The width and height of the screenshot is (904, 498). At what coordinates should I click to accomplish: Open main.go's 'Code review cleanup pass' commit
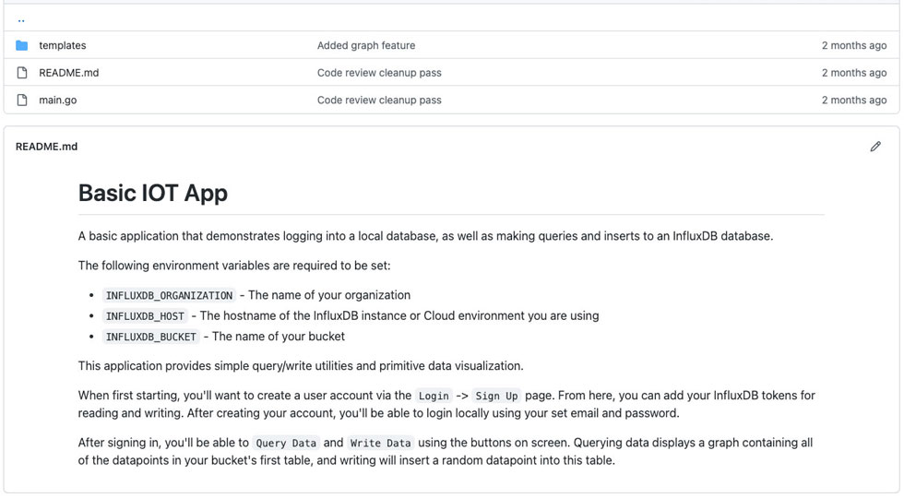point(379,100)
